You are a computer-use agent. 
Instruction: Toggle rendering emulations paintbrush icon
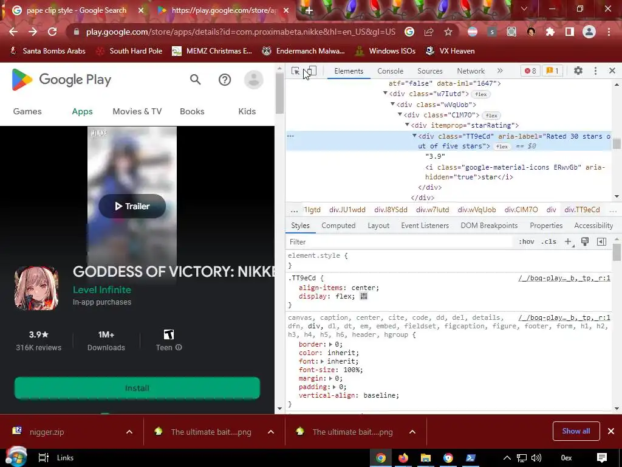pos(585,242)
